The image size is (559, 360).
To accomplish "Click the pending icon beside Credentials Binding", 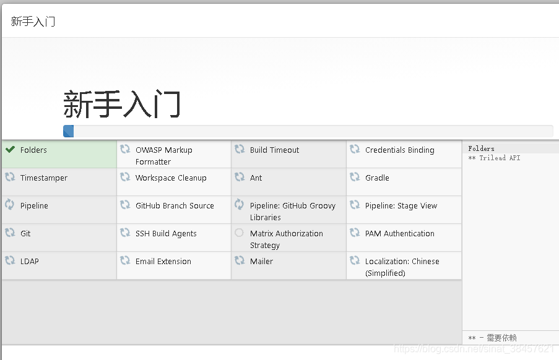I will 355,149.
